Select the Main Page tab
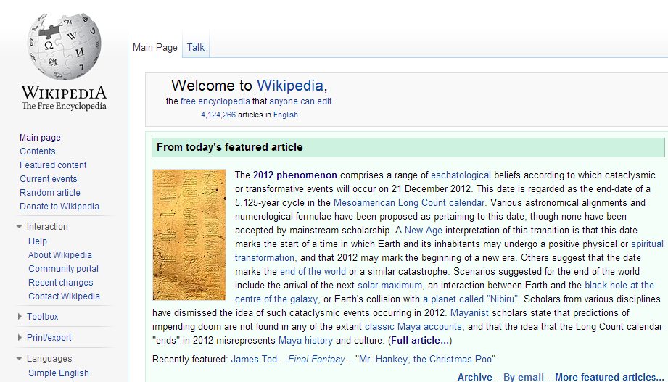The image size is (668, 382). (155, 48)
